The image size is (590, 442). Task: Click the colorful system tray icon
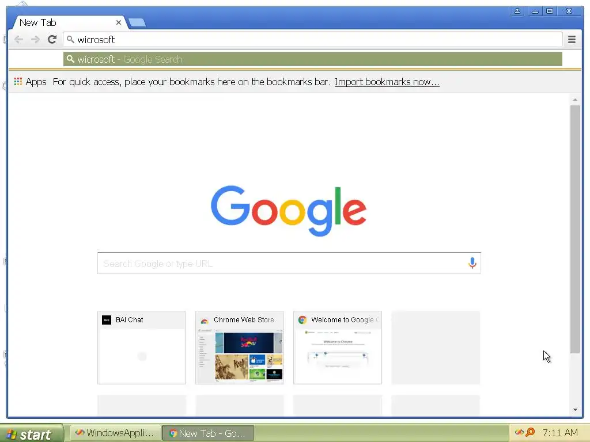coord(519,432)
